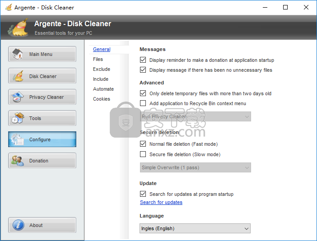Click the toolbox icon on Tools
This screenshot has height=241, width=317.
tap(18, 118)
